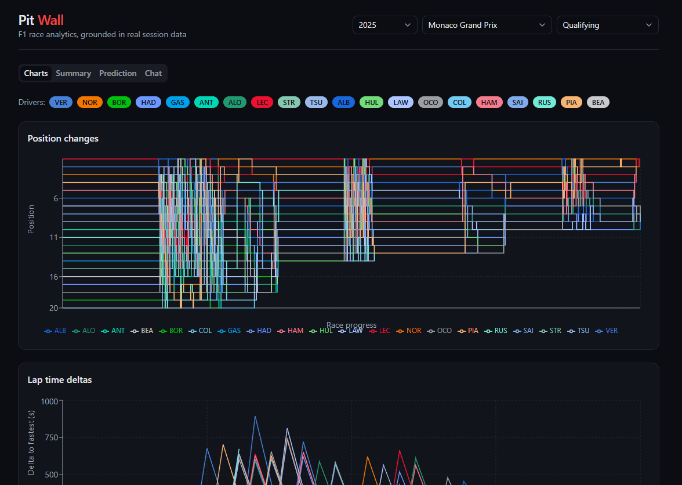Image resolution: width=682 pixels, height=485 pixels.
Task: Click GAS in the position chart legend
Action: 229,331
